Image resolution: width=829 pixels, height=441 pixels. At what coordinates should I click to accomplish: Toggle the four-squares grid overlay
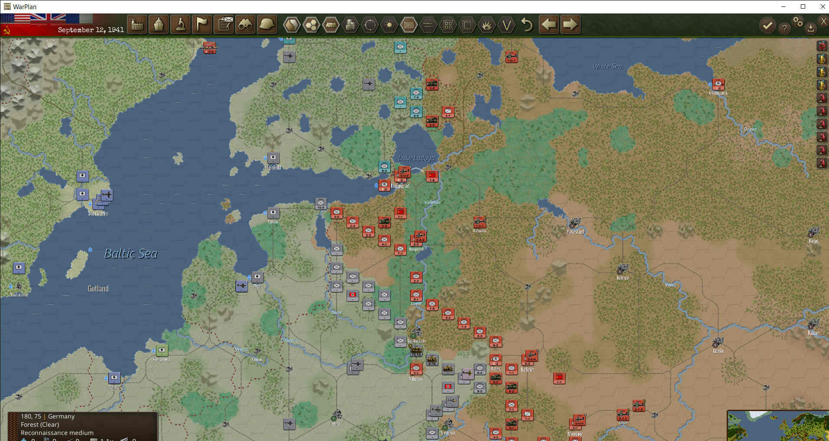[448, 25]
